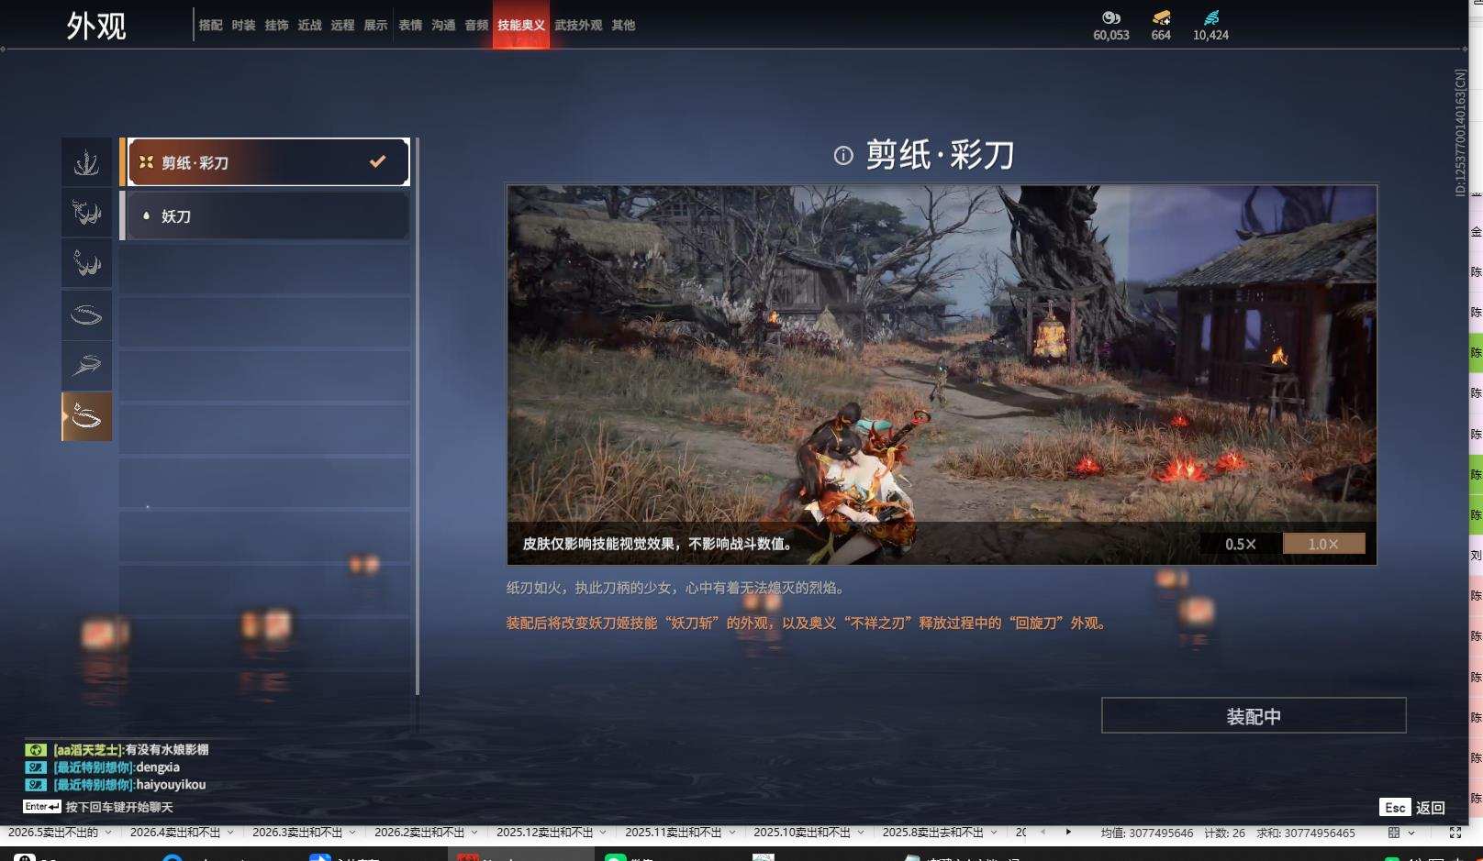Go to the 展示 tab
Viewport: 1483px width, 861px height.
[x=376, y=26]
